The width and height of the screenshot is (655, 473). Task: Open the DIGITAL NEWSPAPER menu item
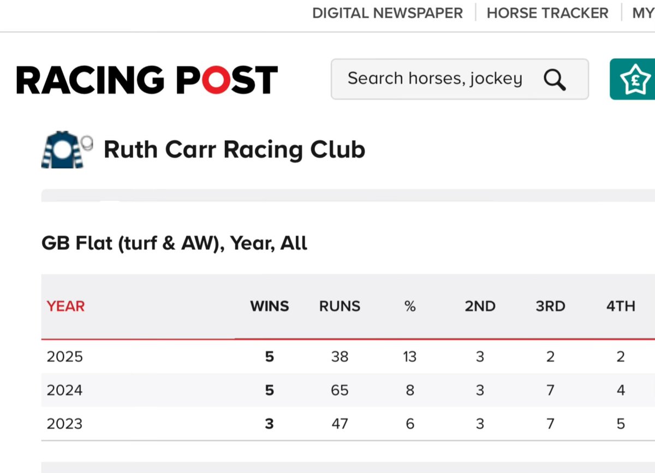[x=387, y=12]
